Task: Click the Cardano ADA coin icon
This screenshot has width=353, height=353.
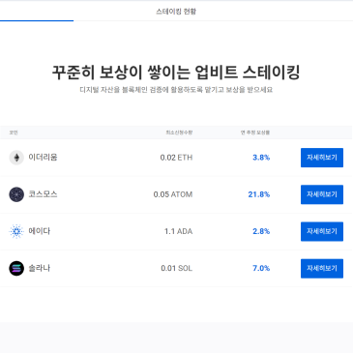Action: [16, 231]
